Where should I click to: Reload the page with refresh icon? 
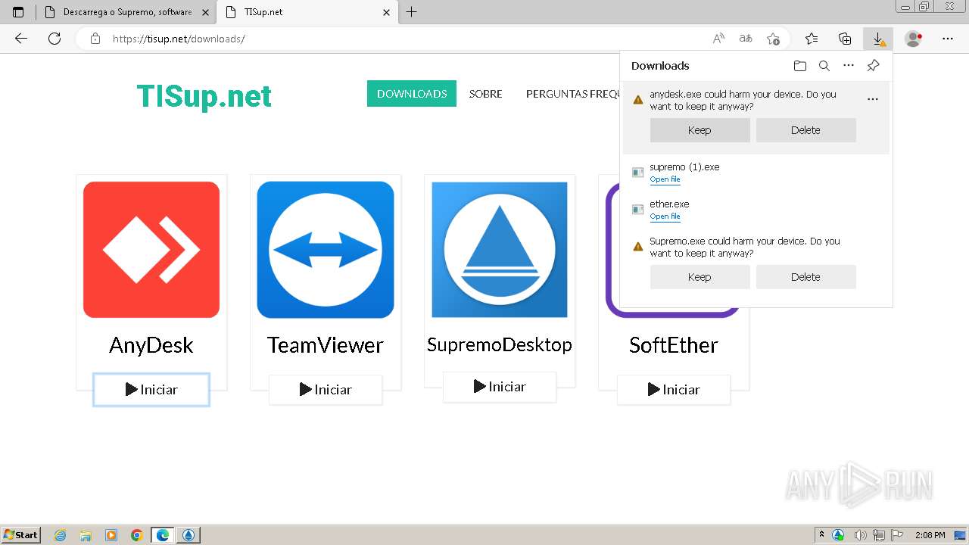[x=55, y=39]
